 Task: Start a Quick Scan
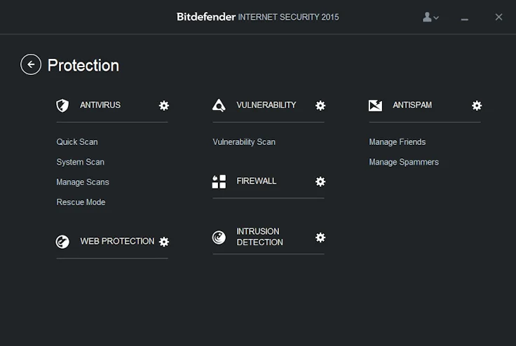click(x=77, y=142)
